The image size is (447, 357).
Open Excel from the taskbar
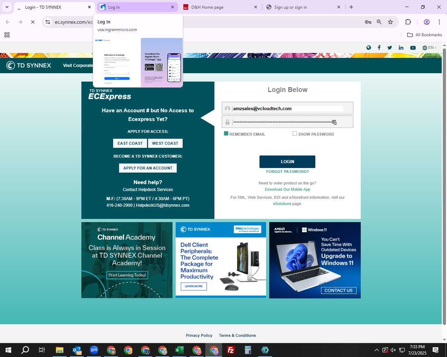179,350
